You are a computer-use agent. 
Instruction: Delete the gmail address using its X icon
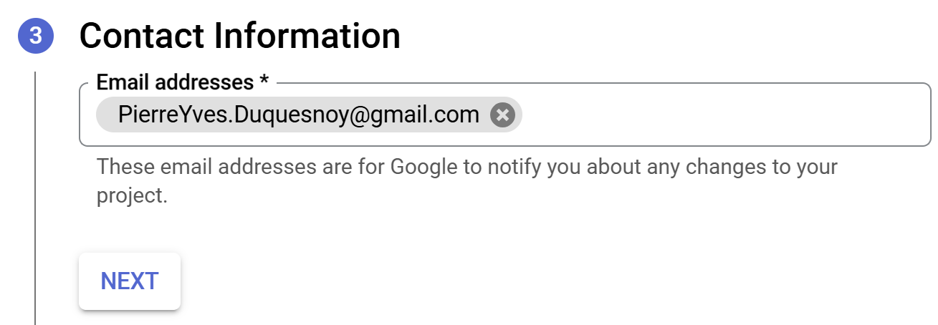(502, 115)
